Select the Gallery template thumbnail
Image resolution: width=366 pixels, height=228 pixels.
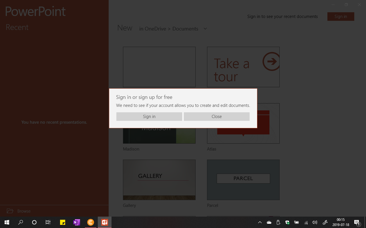(x=159, y=180)
